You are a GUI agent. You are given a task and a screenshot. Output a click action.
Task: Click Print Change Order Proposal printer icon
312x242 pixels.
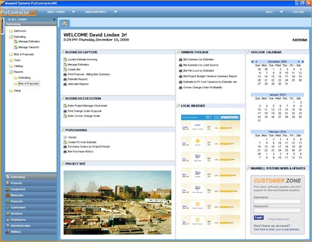(65, 111)
